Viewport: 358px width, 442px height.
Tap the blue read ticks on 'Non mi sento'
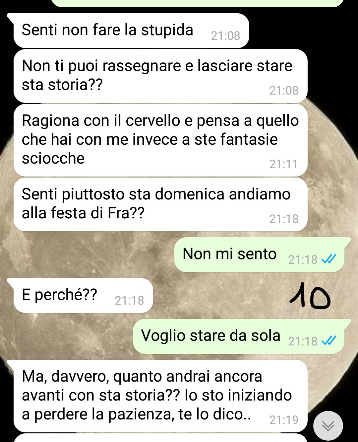pyautogui.click(x=329, y=258)
